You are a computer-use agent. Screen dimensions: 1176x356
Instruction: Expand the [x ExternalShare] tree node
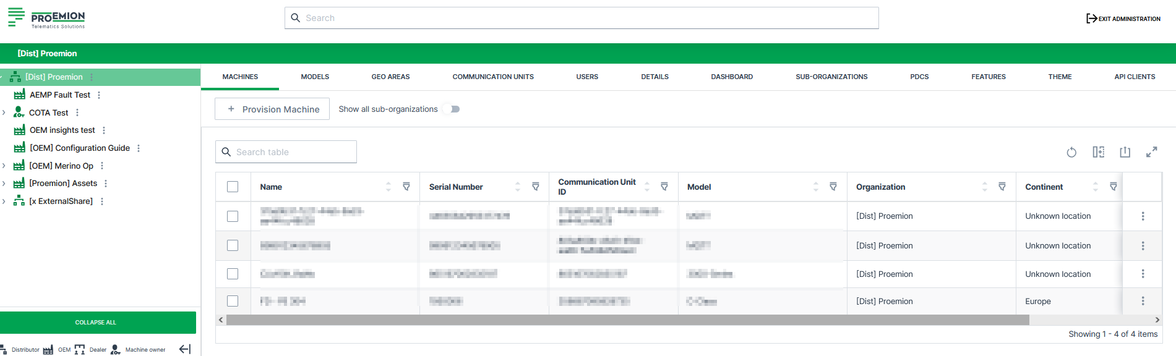[x=4, y=201]
